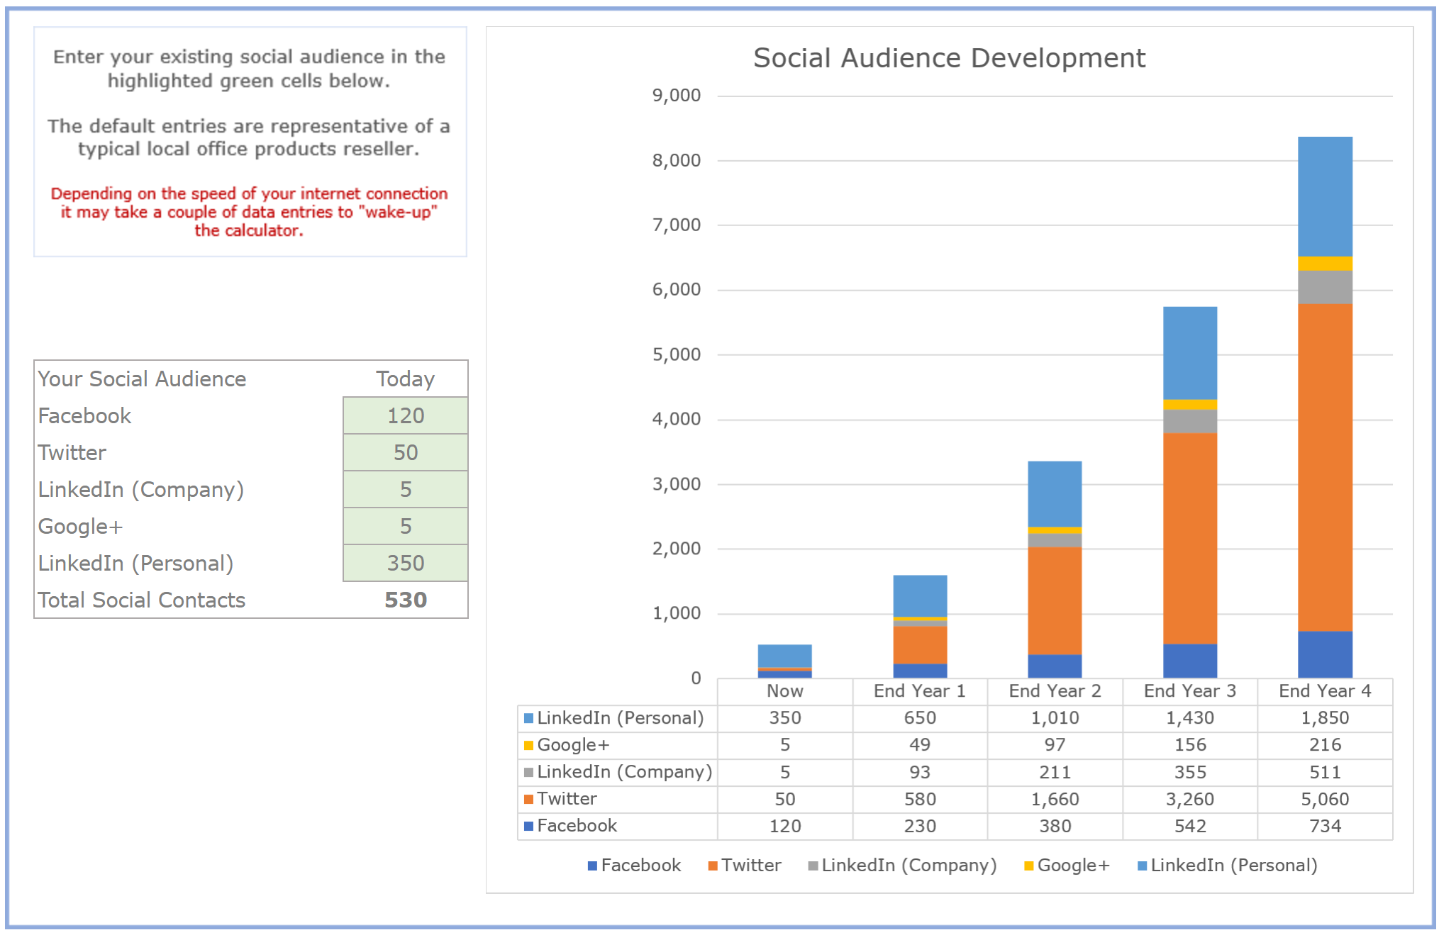
Task: Click the light blue LinkedIn (Personal) legend square
Action: click(x=1143, y=865)
